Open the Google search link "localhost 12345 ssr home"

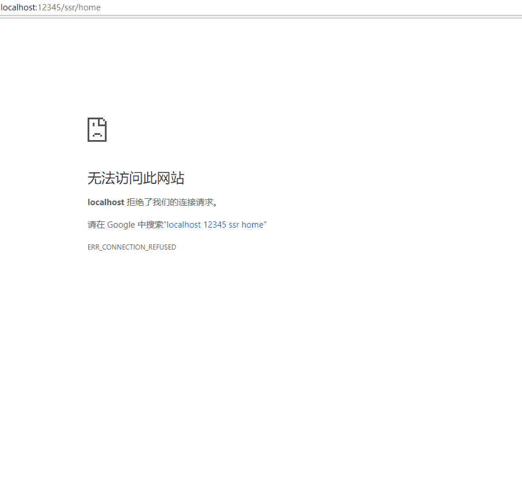(215, 225)
